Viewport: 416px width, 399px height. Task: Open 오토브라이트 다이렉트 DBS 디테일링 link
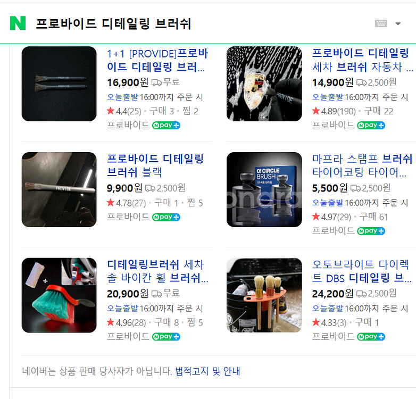[362, 271]
